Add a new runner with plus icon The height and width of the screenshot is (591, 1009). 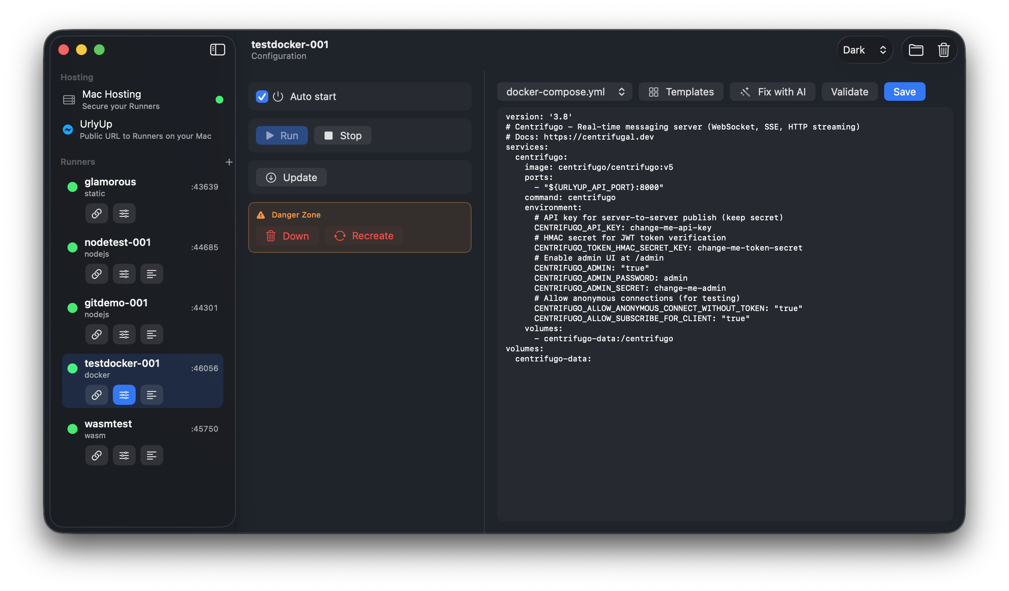pos(229,162)
